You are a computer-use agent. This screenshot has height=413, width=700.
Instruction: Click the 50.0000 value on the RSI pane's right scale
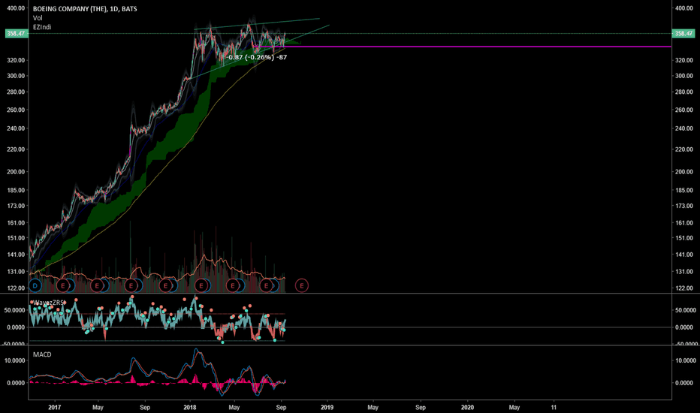[x=684, y=310]
